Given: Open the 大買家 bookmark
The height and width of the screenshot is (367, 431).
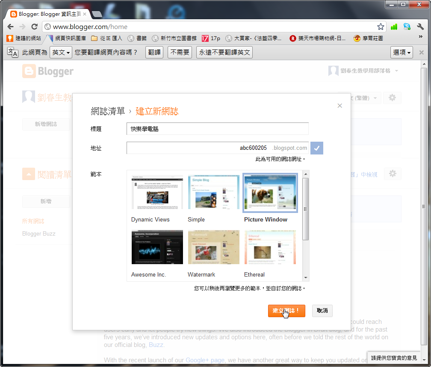Looking at the screenshot, I should [x=254, y=38].
